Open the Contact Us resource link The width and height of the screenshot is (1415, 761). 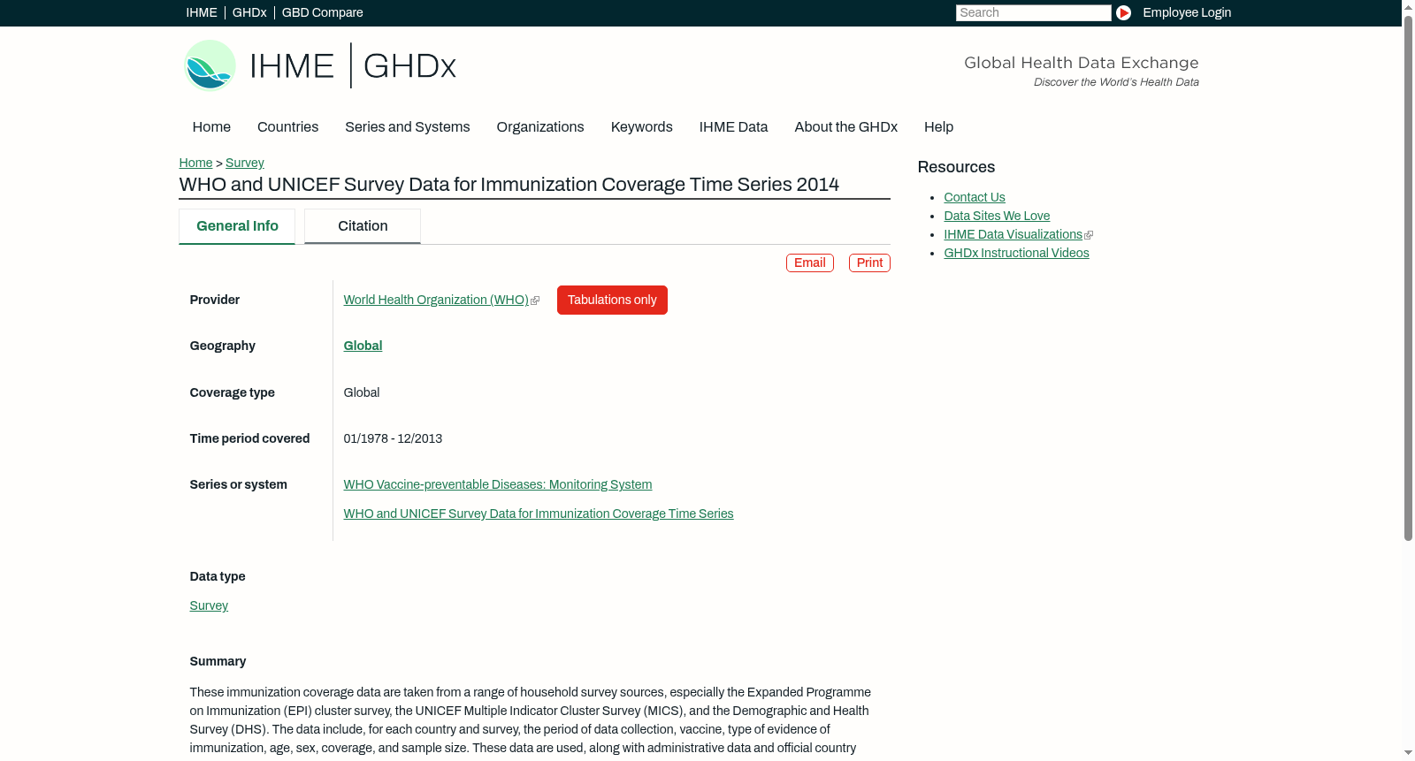[975, 198]
